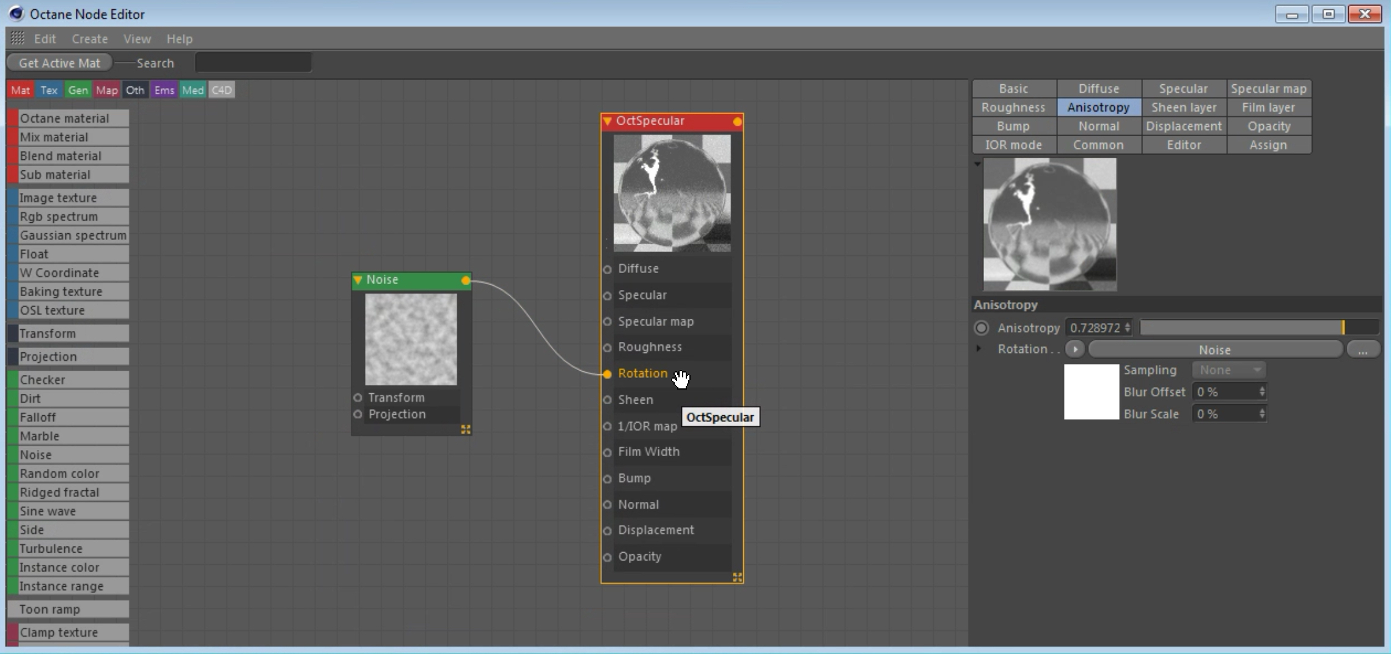Click the resize handle on OctSpecular node
The height and width of the screenshot is (654, 1391).
(x=737, y=577)
